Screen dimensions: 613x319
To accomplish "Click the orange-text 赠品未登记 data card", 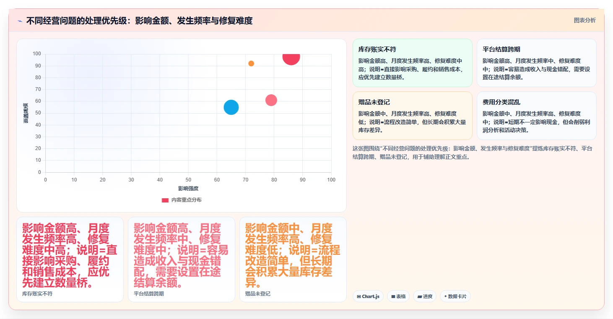I will [293, 259].
